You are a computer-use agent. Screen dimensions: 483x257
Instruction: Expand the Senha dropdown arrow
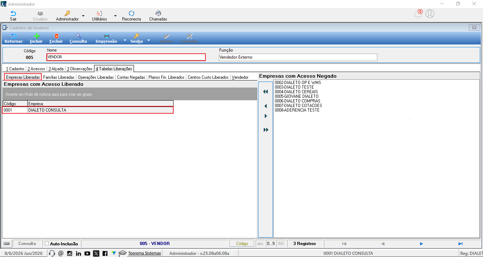tap(149, 40)
